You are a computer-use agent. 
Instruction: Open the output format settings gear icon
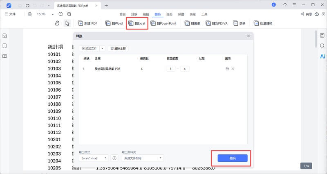[114, 158]
